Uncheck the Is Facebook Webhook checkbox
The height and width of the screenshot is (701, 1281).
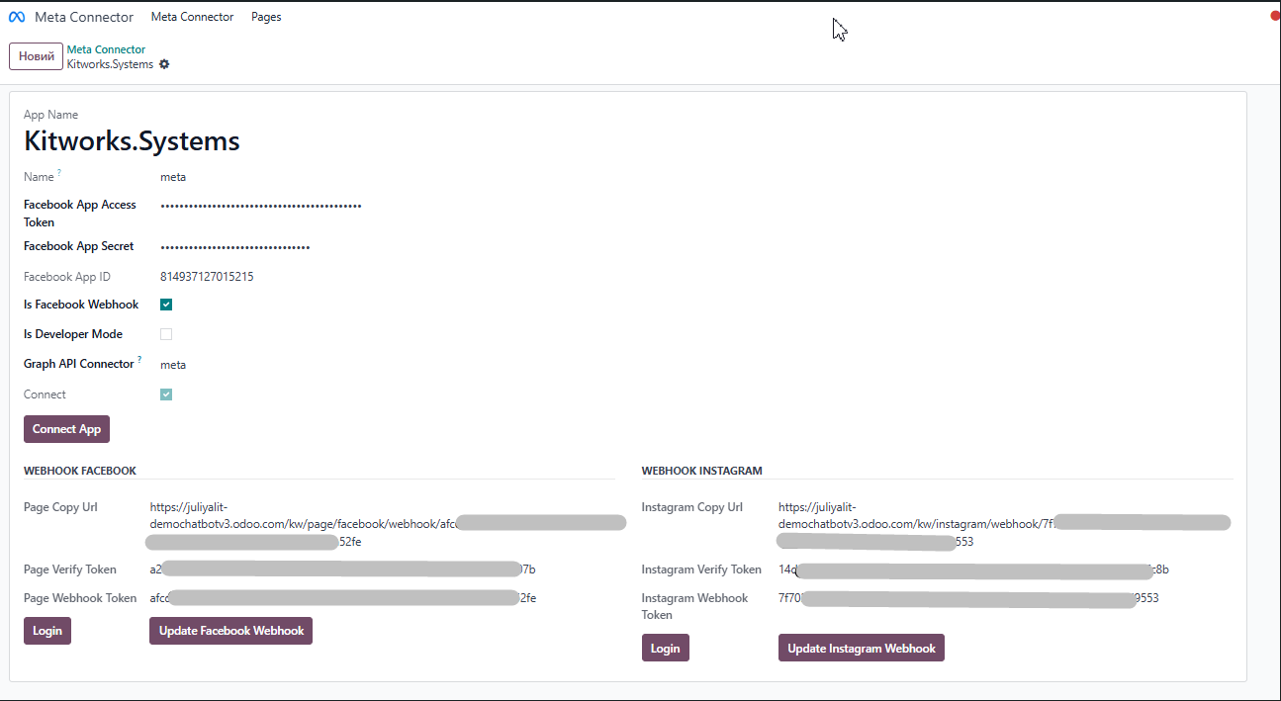166,305
